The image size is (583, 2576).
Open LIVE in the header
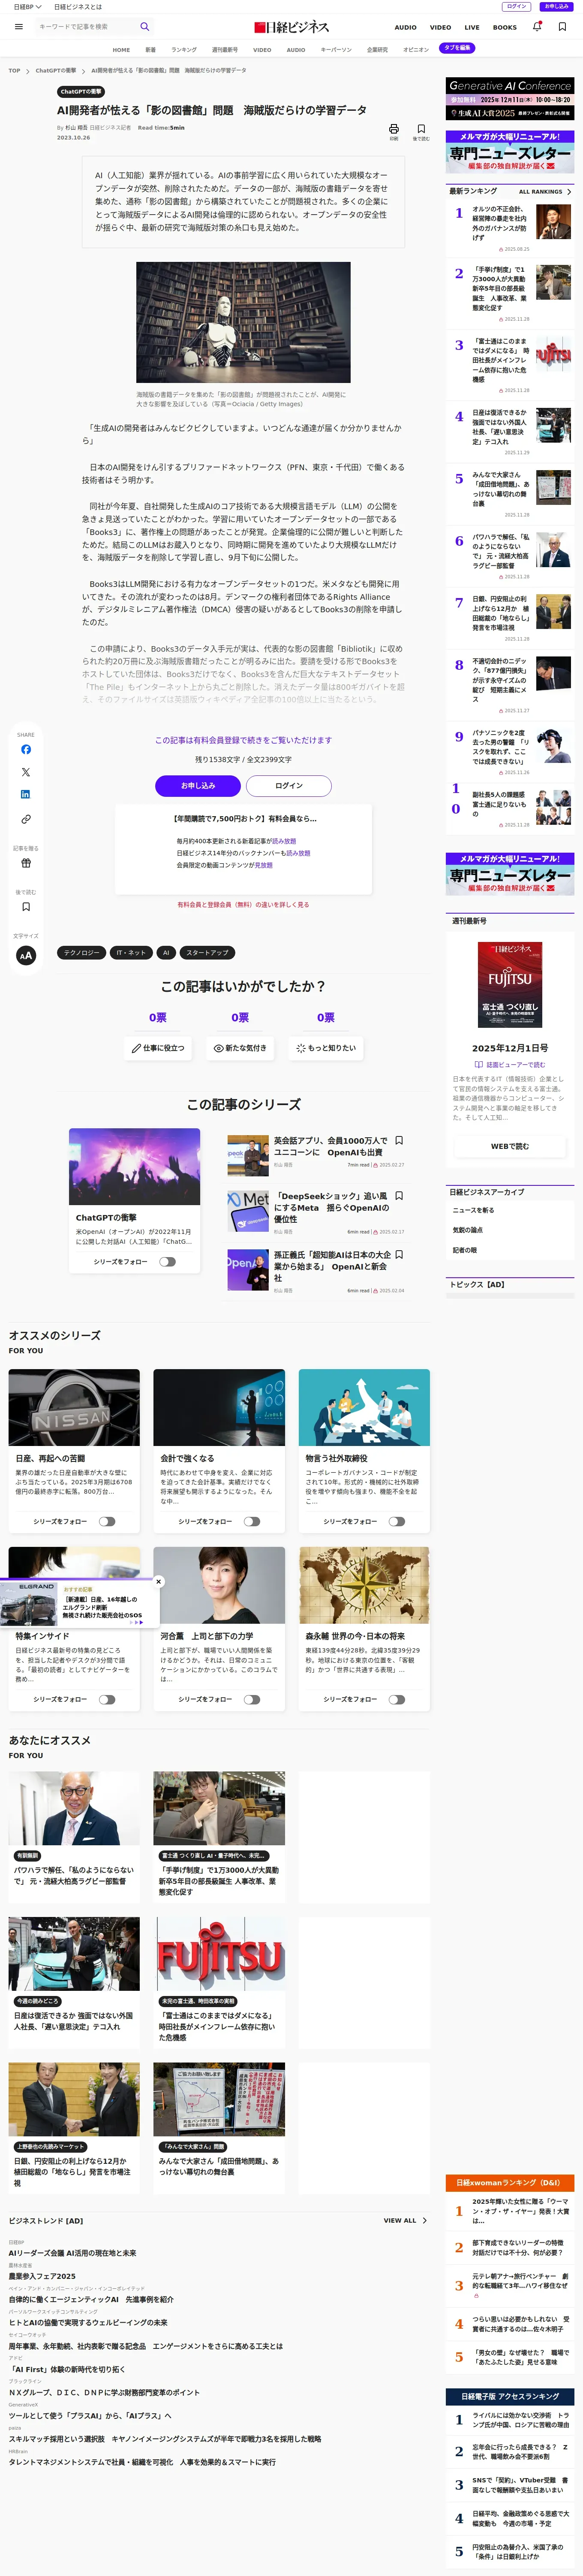click(472, 28)
